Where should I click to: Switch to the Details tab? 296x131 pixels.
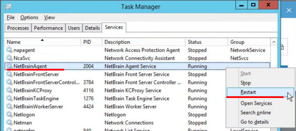92,28
